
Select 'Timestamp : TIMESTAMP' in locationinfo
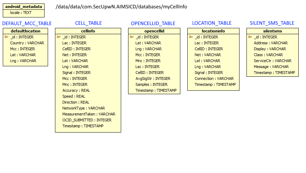215,84
